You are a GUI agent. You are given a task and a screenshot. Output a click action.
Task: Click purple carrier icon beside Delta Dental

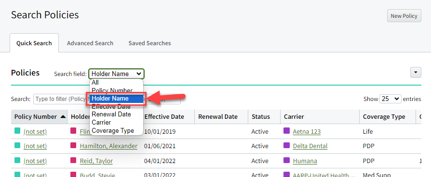[x=286, y=145]
